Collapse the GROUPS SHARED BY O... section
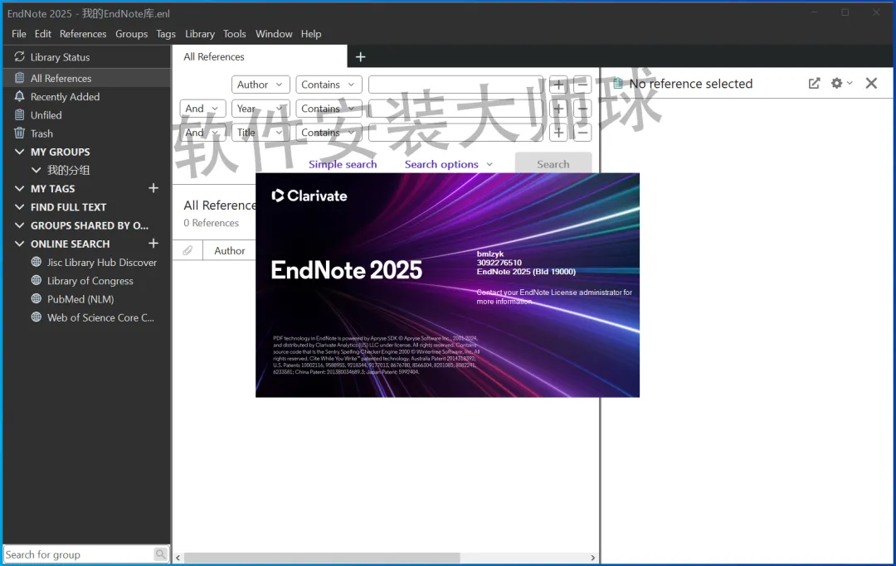Viewport: 896px width, 566px height. [19, 225]
